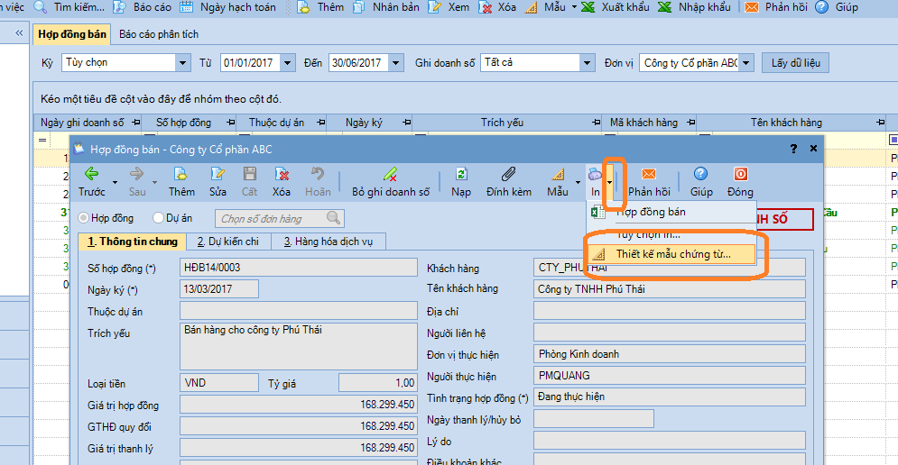Click the In printer icon
Viewport: 898px width, 465px height.
(x=595, y=174)
